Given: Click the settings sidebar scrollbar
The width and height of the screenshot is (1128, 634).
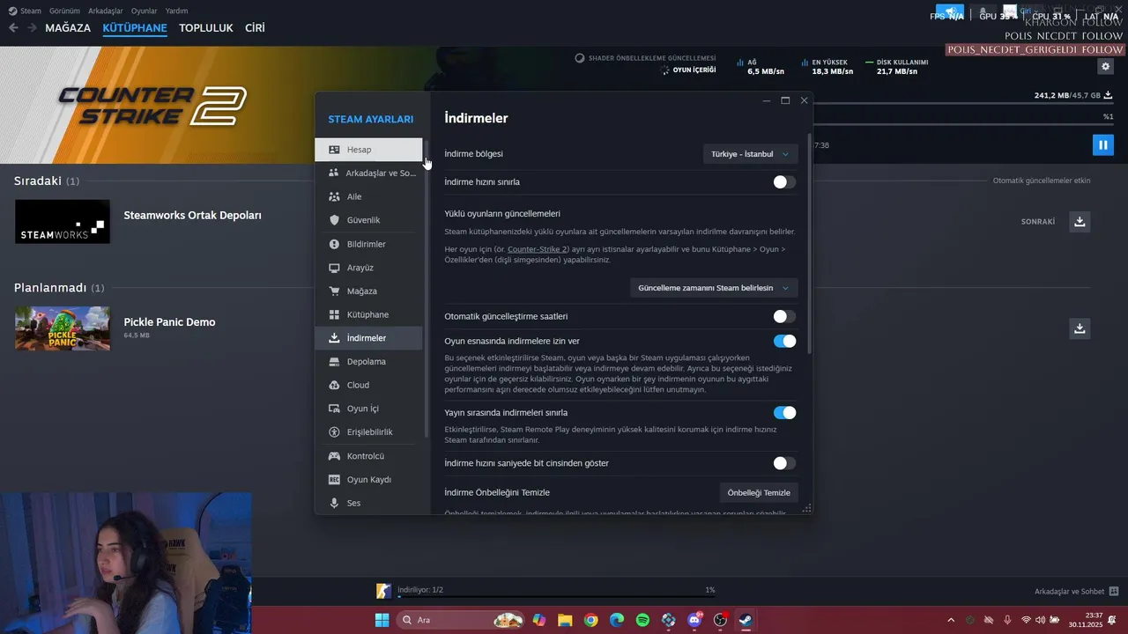Looking at the screenshot, I should coord(427,291).
